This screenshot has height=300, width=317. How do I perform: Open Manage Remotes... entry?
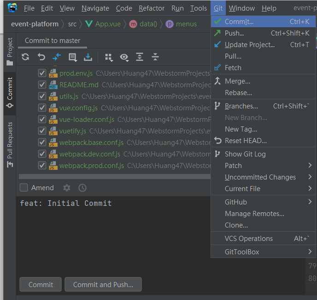263,214
